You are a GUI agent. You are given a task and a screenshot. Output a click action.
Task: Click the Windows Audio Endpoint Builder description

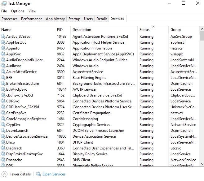point(100,60)
